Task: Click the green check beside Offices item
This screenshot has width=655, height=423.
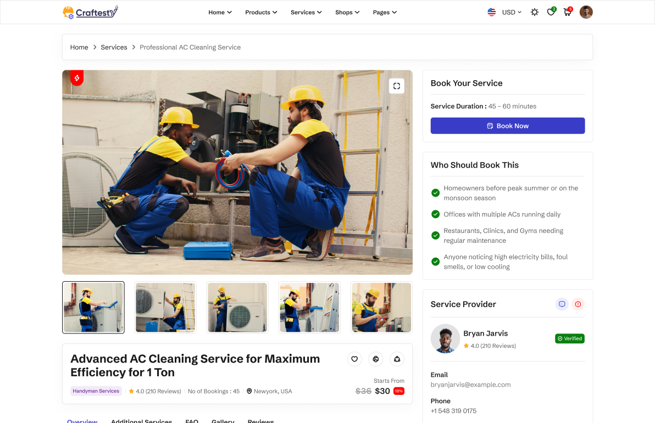Action: click(x=435, y=214)
